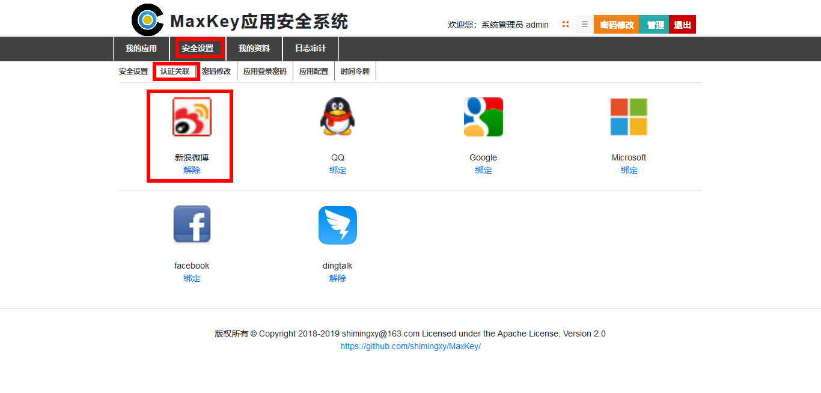Click the facebook logo icon

pyautogui.click(x=192, y=224)
